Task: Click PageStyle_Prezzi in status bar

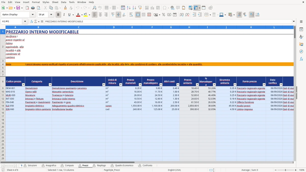Action: pos(112,170)
